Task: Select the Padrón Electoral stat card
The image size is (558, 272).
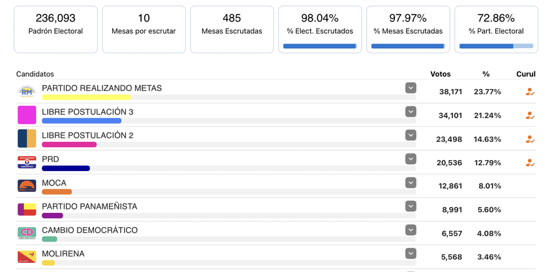Action: point(55,29)
